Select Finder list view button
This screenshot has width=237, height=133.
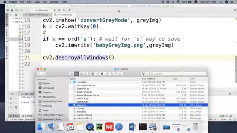[77, 74]
